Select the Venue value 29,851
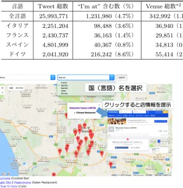The image size is (183, 188). pos(164,35)
